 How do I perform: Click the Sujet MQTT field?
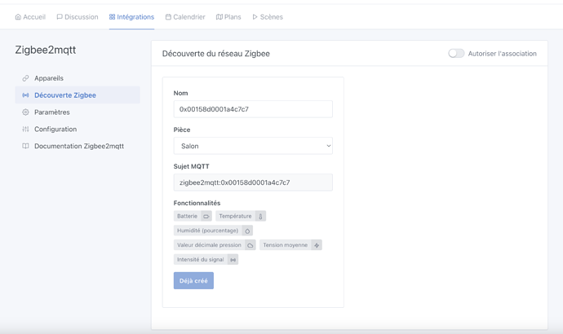coord(253,182)
